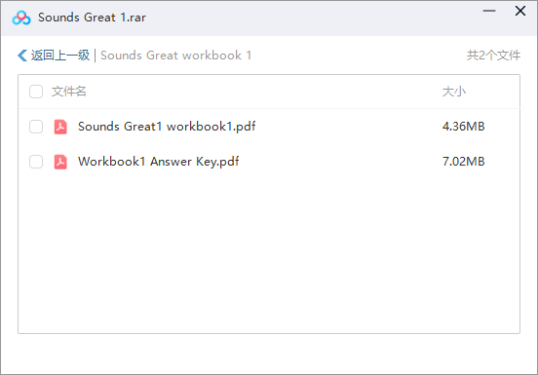
Task: Click the 4.36MB size value
Action: click(x=464, y=127)
